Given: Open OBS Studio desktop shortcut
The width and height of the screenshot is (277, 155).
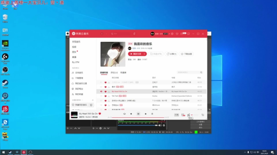Looking at the screenshot, I should click(x=5, y=71).
